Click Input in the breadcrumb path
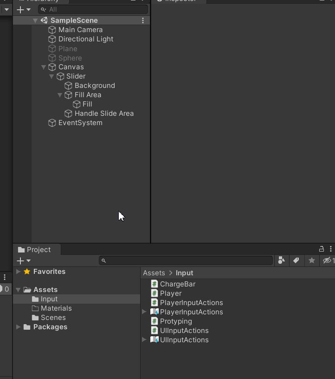 click(184, 273)
